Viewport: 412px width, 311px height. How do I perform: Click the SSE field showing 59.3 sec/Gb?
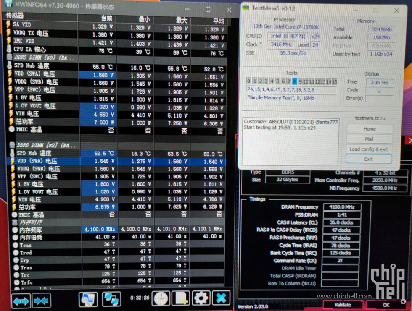pos(293,53)
